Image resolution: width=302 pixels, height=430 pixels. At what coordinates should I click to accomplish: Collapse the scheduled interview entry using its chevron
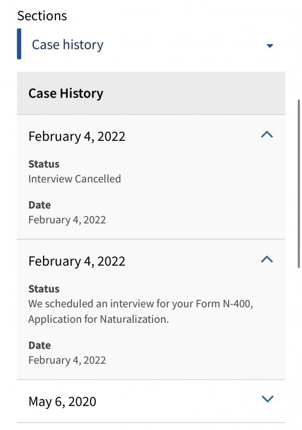(x=267, y=259)
